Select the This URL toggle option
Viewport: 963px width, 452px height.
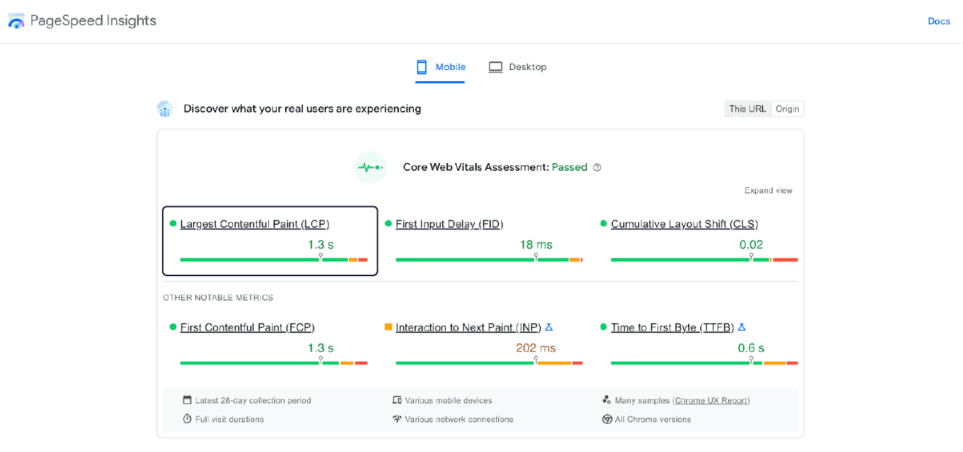747,109
